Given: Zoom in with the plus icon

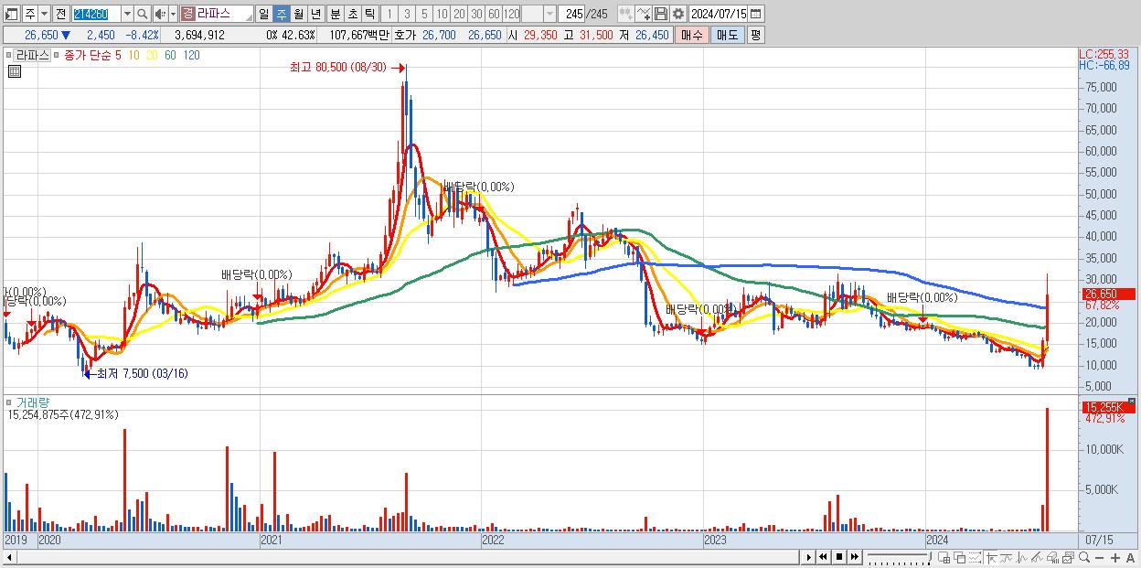Looking at the screenshot, I should point(1114,557).
